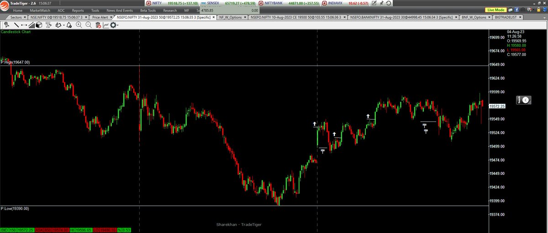Add a price alert bell icon

(x=69, y=25)
